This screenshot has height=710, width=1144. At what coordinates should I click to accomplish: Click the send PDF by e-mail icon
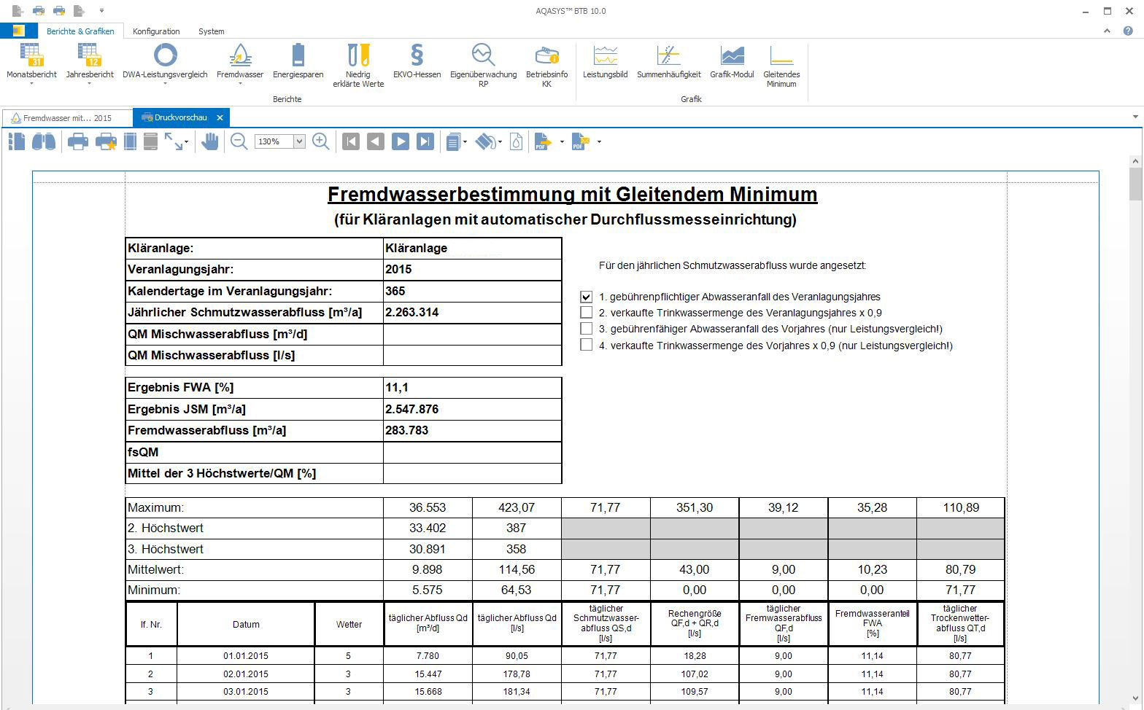[581, 141]
